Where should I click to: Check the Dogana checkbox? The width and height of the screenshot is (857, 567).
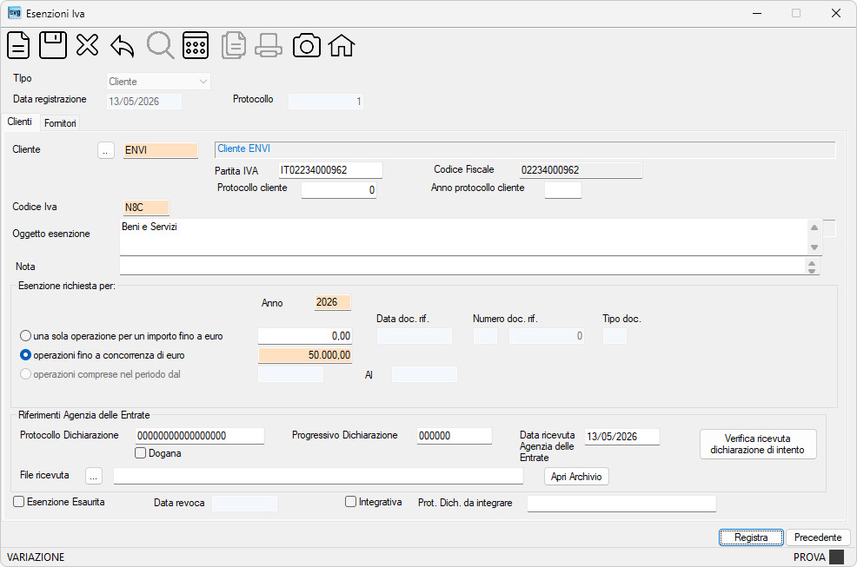click(141, 453)
